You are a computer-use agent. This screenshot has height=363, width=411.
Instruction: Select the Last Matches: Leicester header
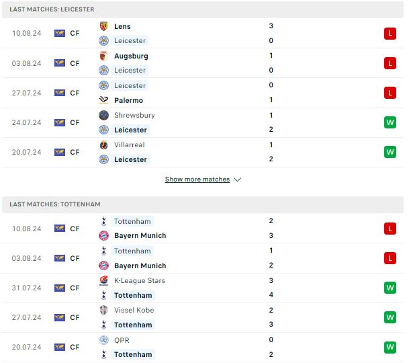pos(203,9)
